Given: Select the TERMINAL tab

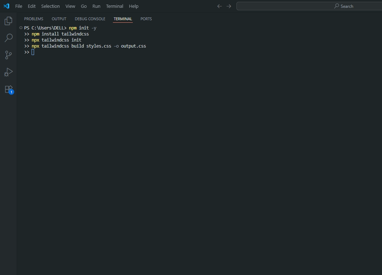Looking at the screenshot, I should (123, 19).
